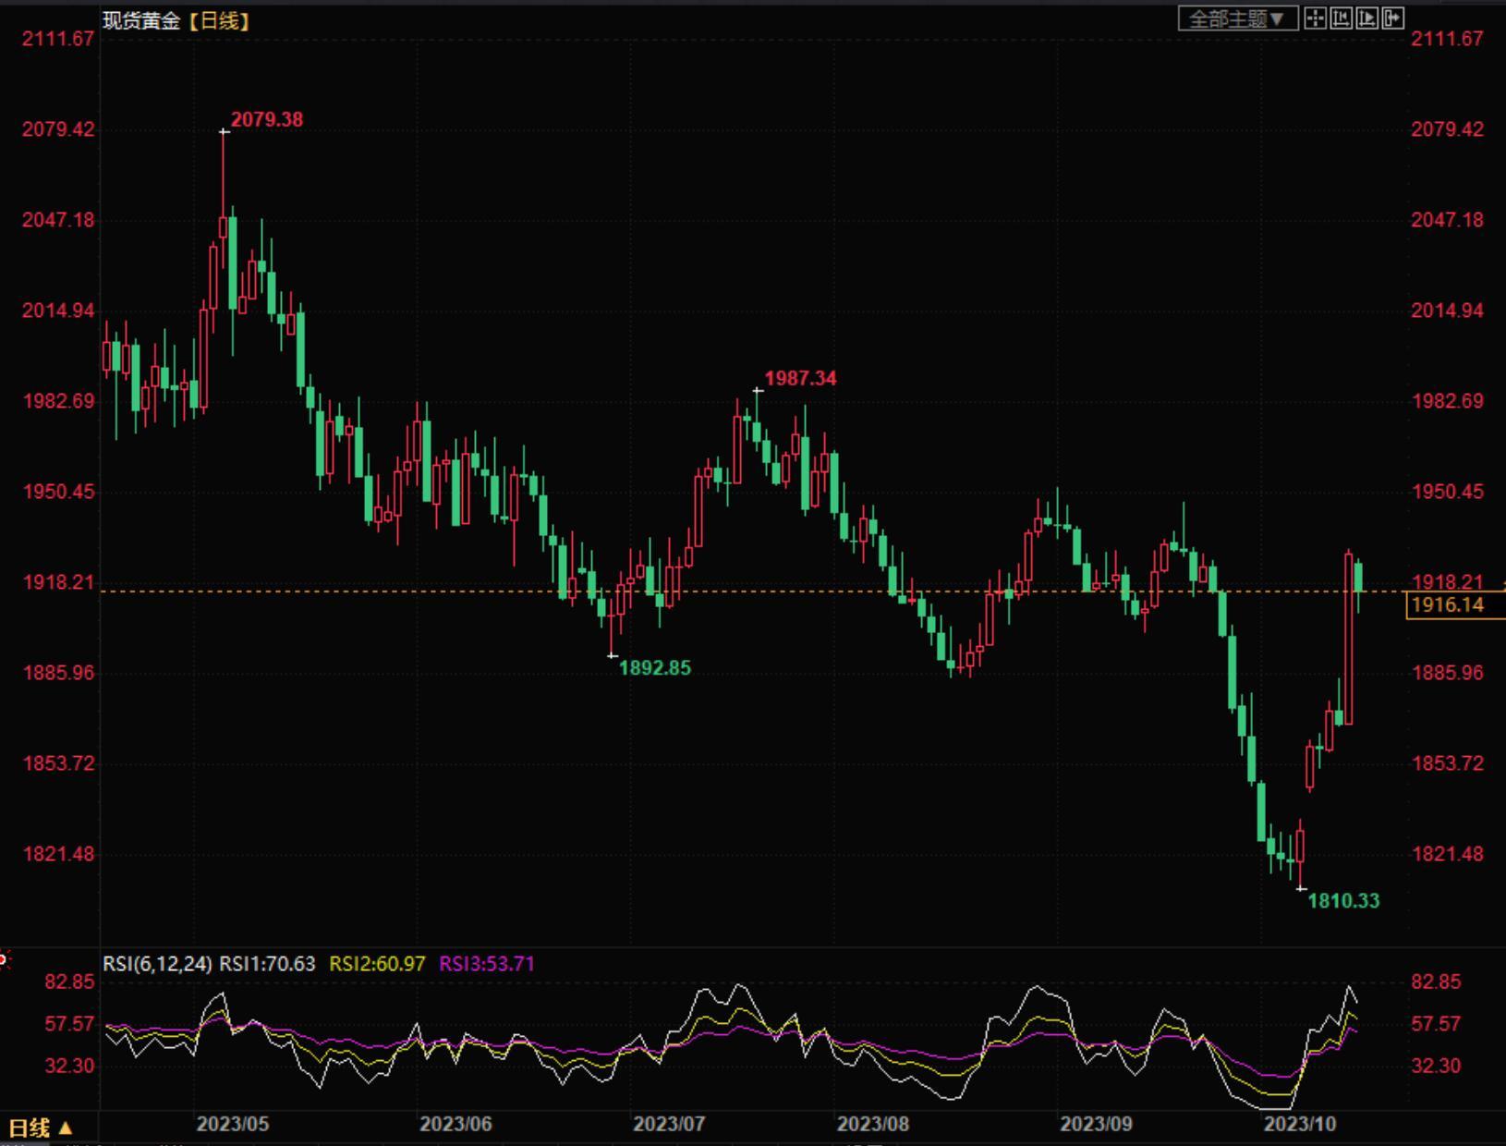Click the 2079.38 high price marker
Image resolution: width=1506 pixels, height=1146 pixels.
pos(267,119)
